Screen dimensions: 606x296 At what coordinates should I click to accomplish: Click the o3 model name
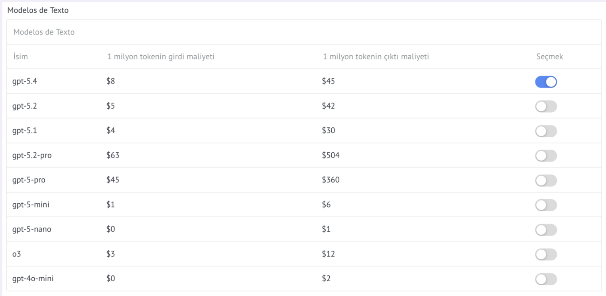click(17, 254)
